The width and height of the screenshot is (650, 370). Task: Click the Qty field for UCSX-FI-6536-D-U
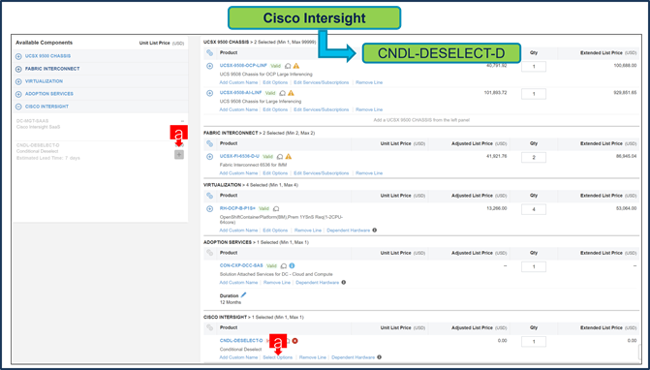click(534, 158)
